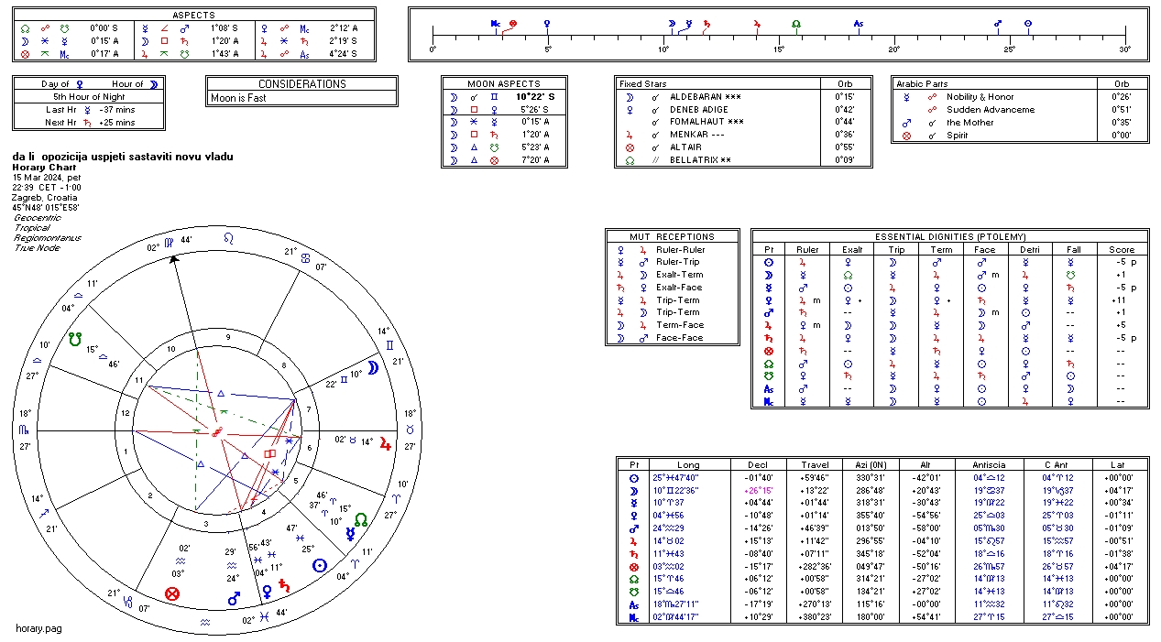This screenshot has width=1161, height=642.
Task: Select the Sun glyph in the chart wheel
Action: 320,566
